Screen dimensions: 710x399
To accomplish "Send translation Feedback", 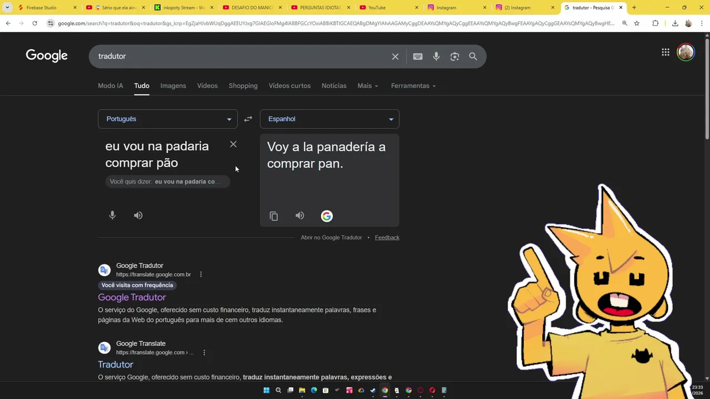I will (387, 238).
